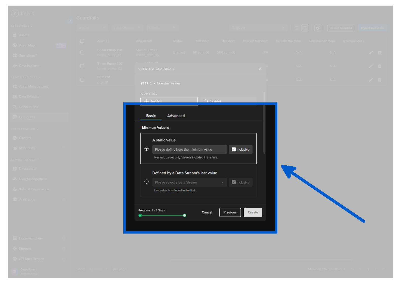
Task: Click the trash icon for Beam Pump #01
Action: point(380,52)
